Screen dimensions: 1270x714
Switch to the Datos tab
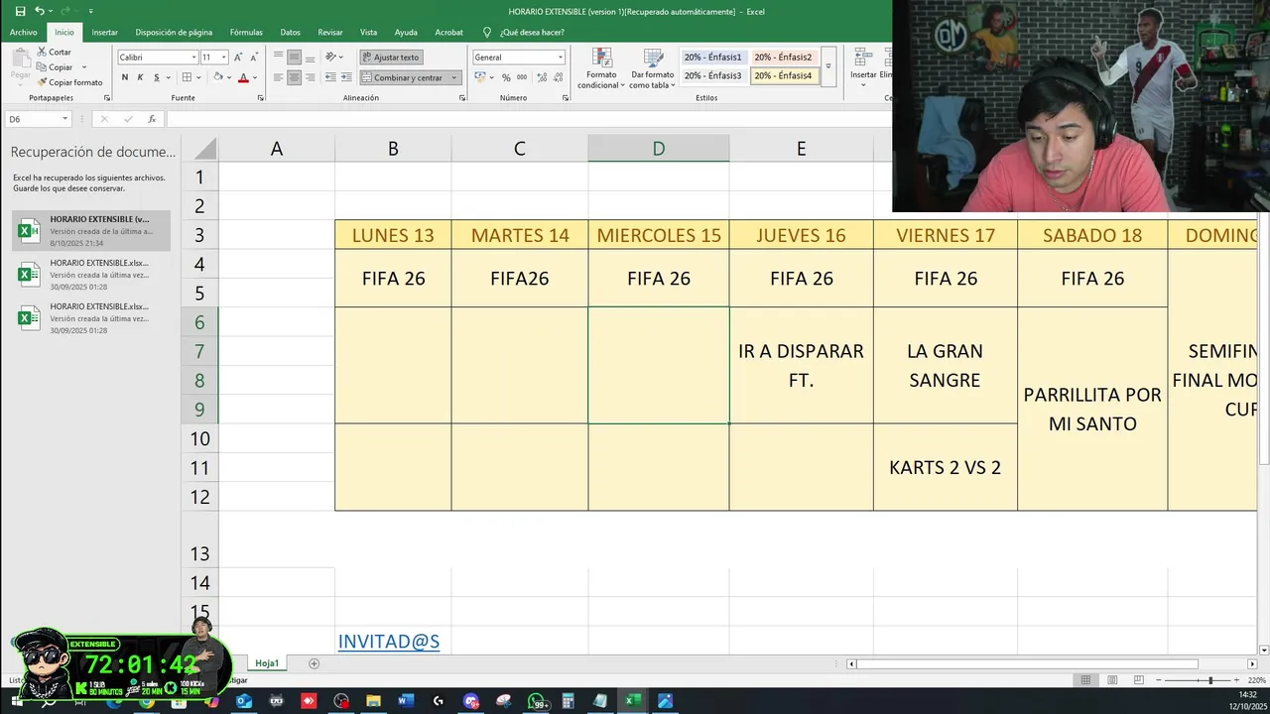click(x=290, y=32)
